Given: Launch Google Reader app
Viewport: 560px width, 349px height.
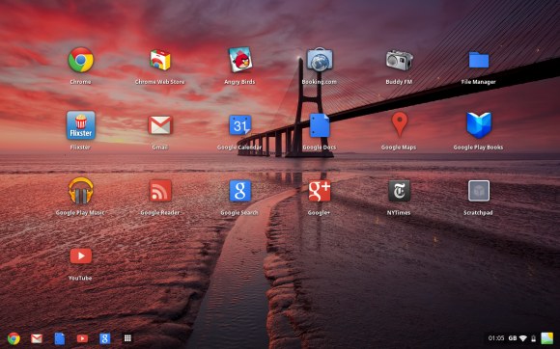Looking at the screenshot, I should point(160,191).
